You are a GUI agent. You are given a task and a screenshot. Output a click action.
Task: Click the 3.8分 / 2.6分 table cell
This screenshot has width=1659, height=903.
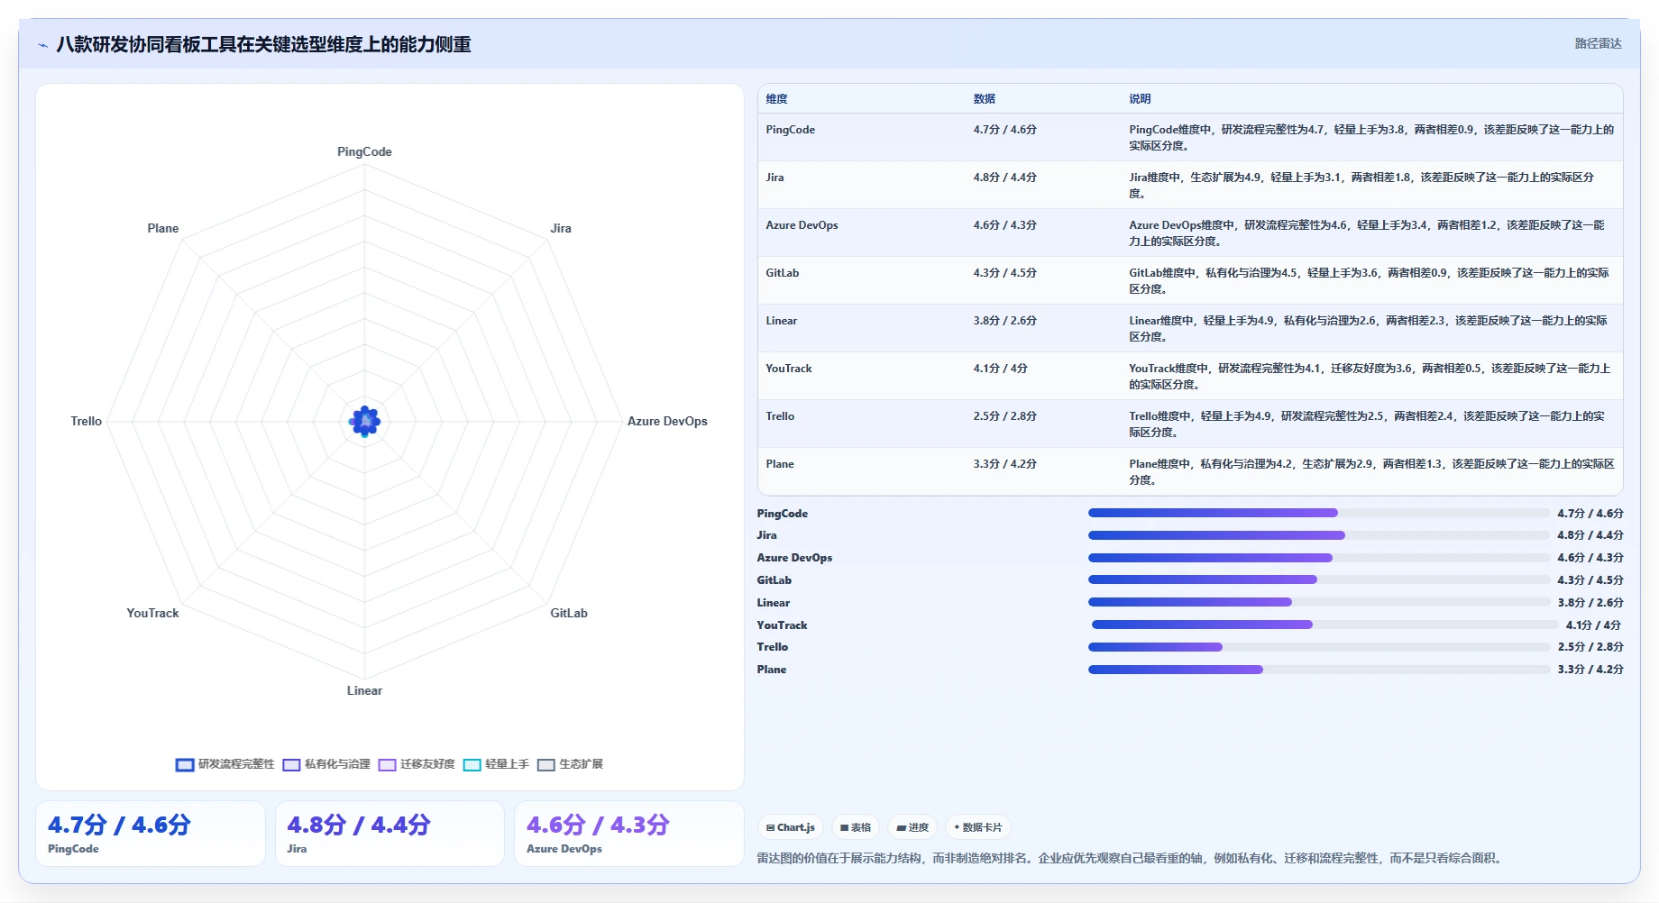click(1004, 321)
